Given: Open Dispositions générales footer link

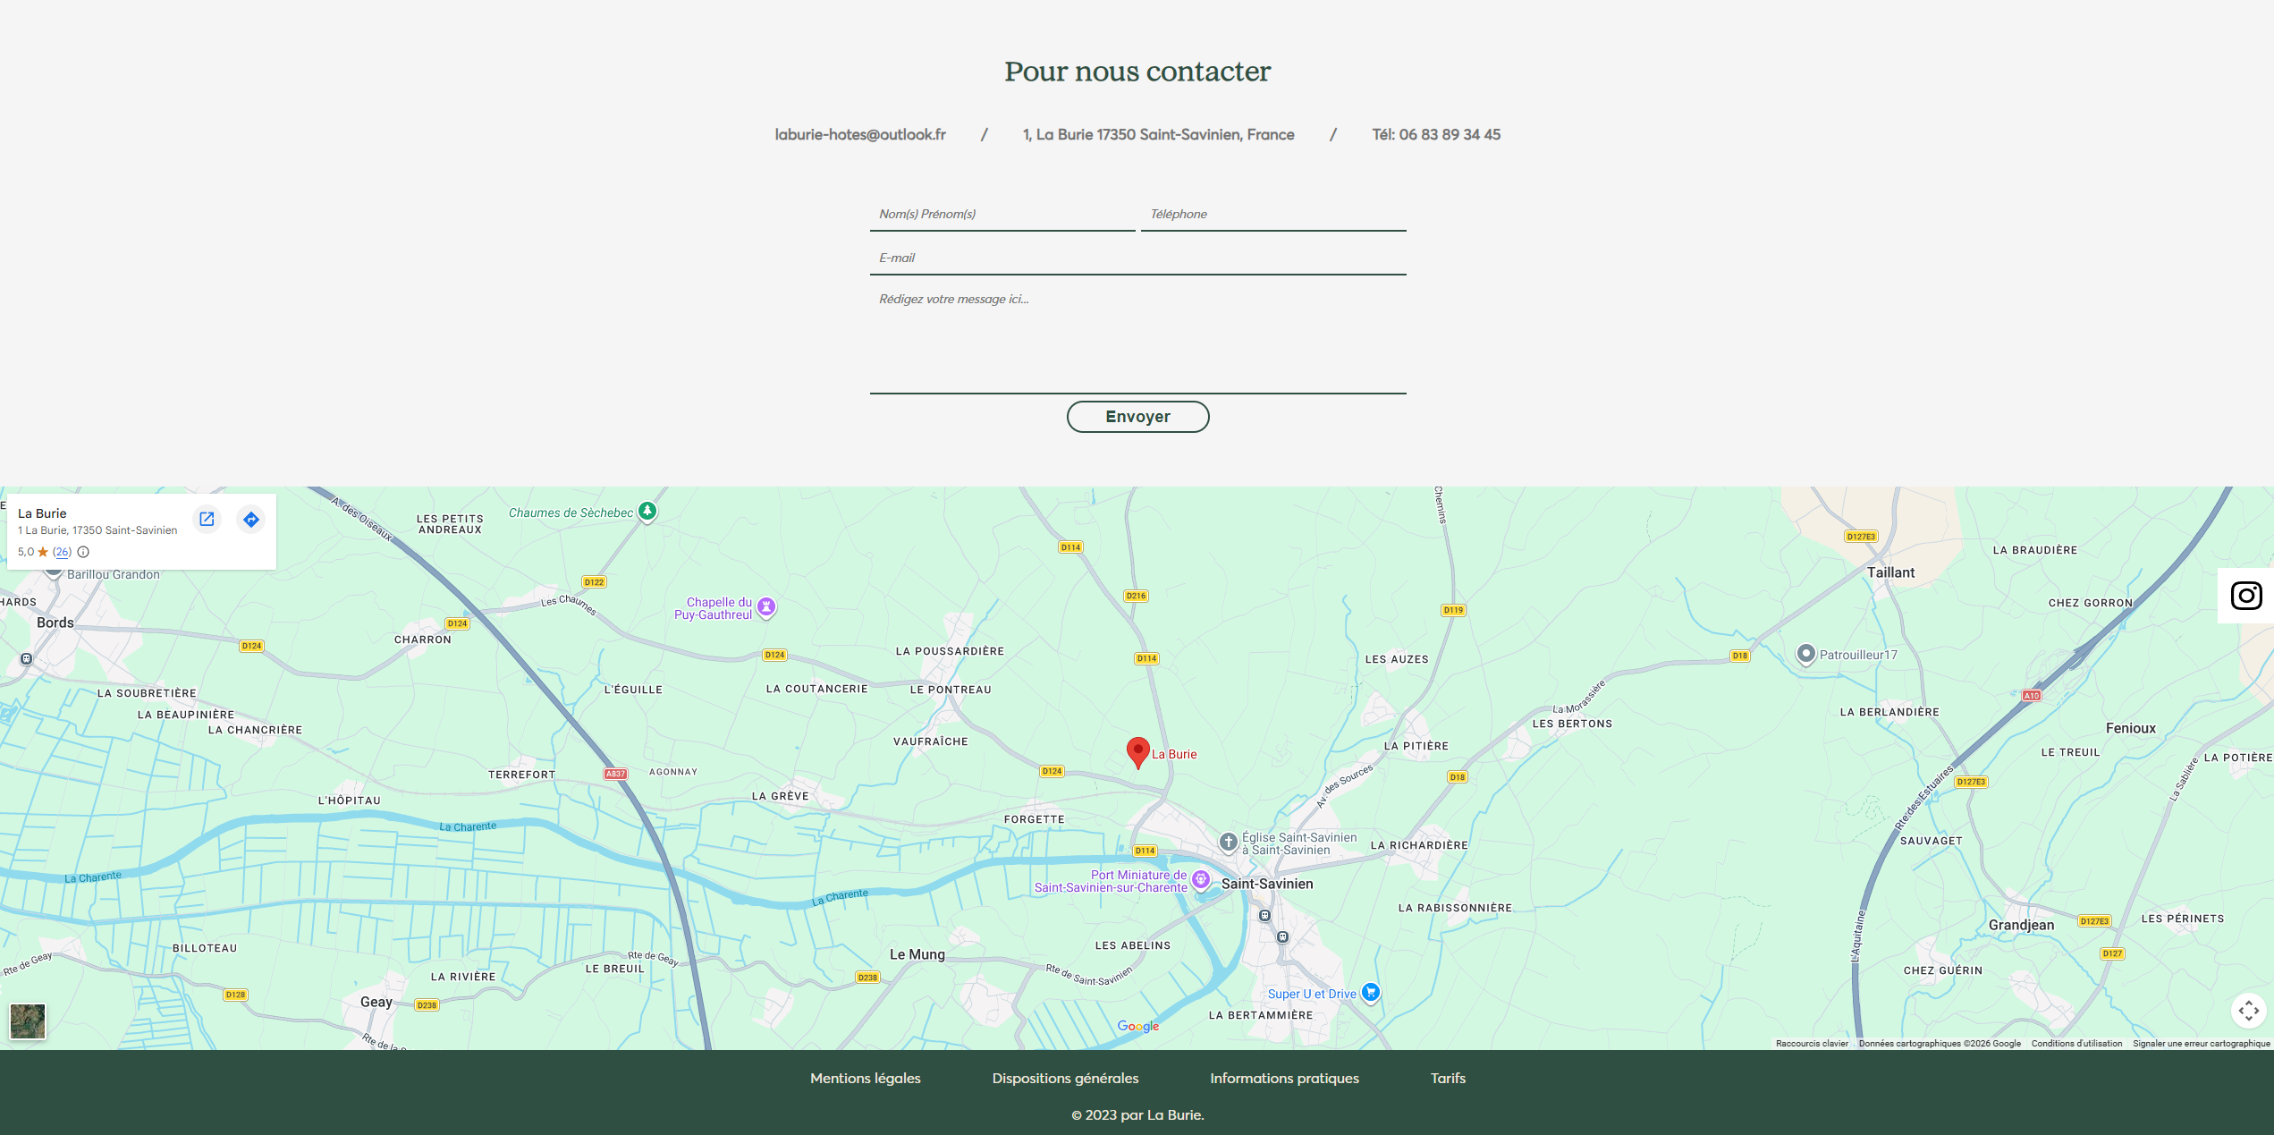Looking at the screenshot, I should coord(1065,1078).
